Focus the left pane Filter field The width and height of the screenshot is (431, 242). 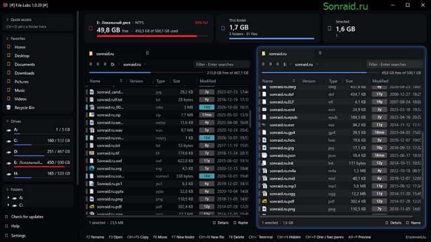click(222, 64)
